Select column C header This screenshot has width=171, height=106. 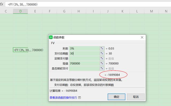tap(6, 11)
